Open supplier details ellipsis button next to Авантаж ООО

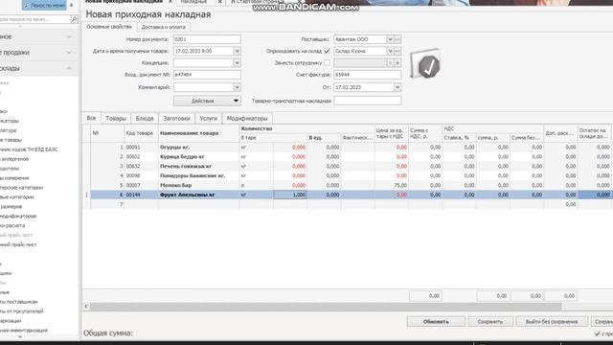pyautogui.click(x=397, y=39)
